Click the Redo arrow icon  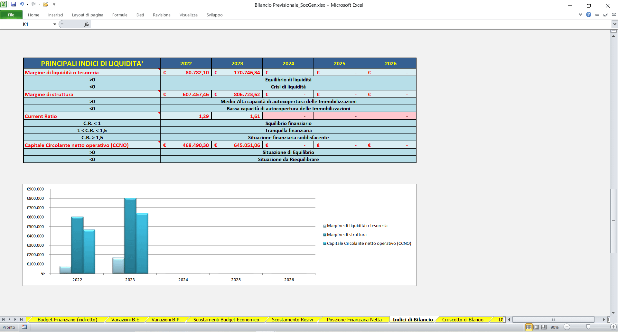(x=33, y=4)
